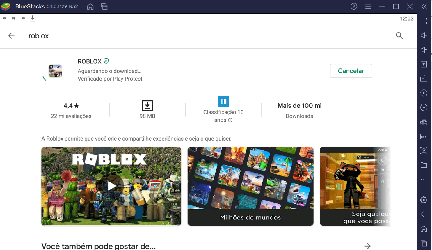
Task: Expand 'Você também pode gostar de' arrow
Action: click(x=367, y=246)
